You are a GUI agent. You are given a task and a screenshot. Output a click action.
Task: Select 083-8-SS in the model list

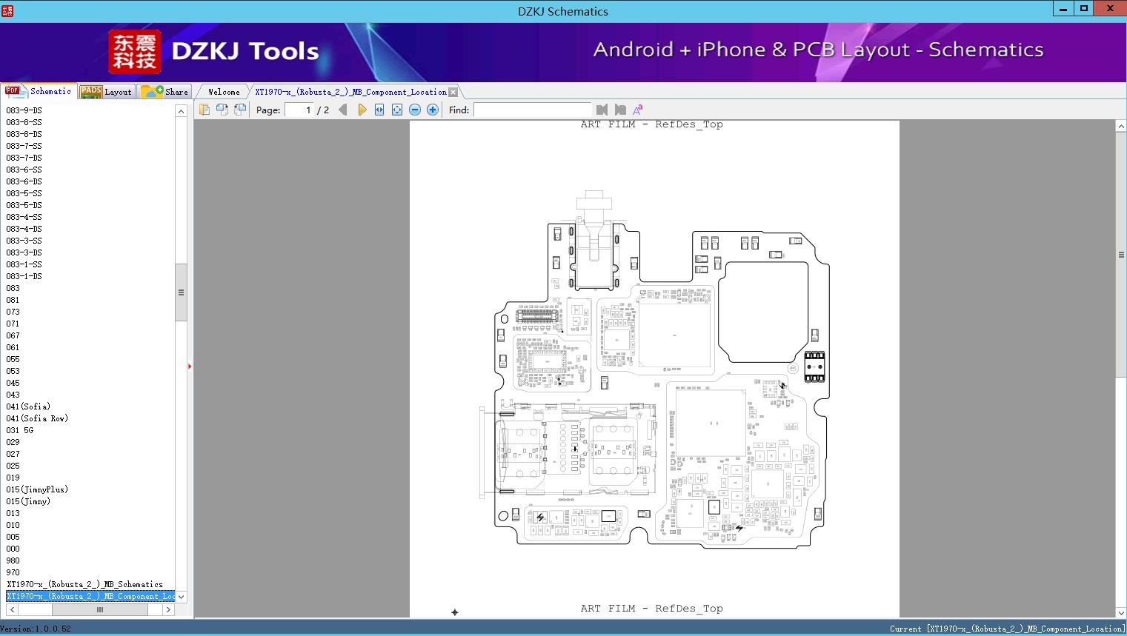click(24, 122)
